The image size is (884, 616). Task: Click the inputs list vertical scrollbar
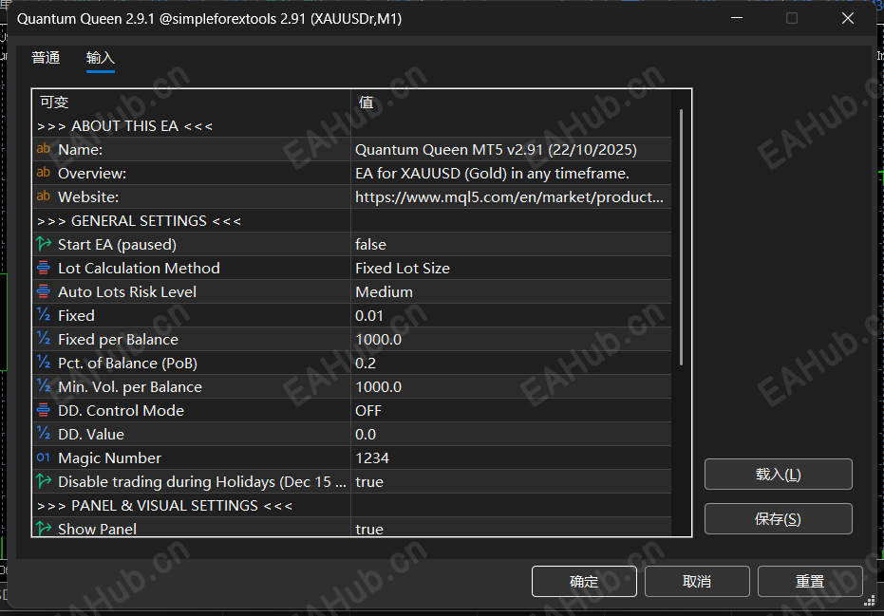(681, 236)
